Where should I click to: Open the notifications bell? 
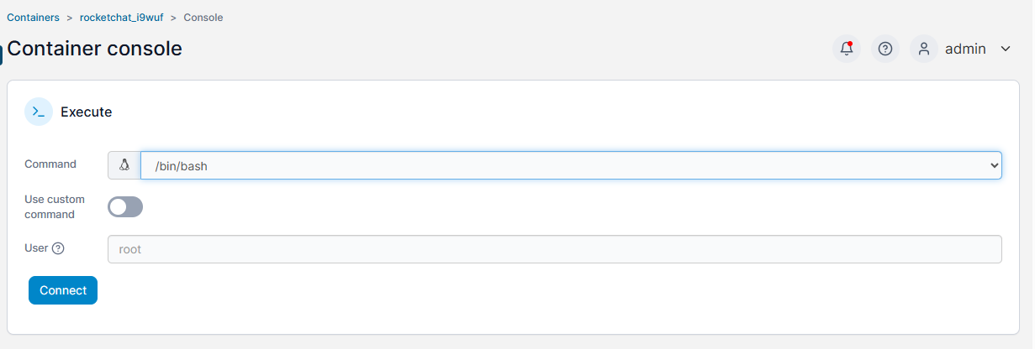[847, 49]
